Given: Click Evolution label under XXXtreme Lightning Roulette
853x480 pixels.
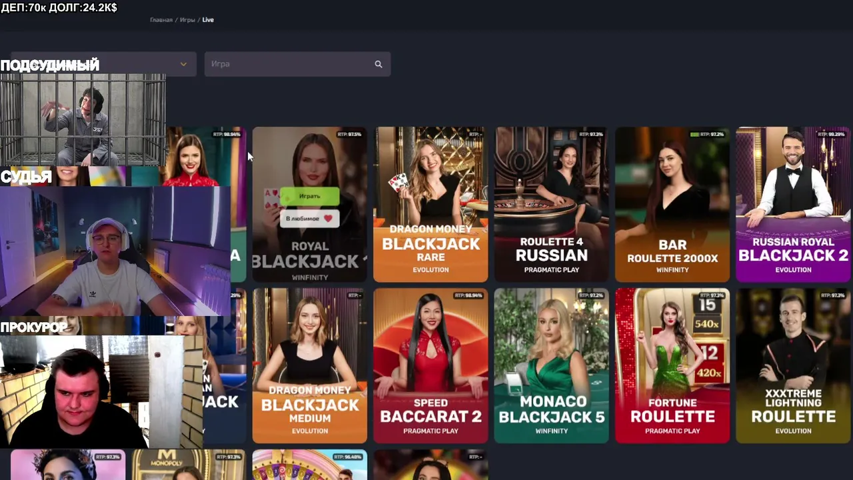Looking at the screenshot, I should [793, 431].
